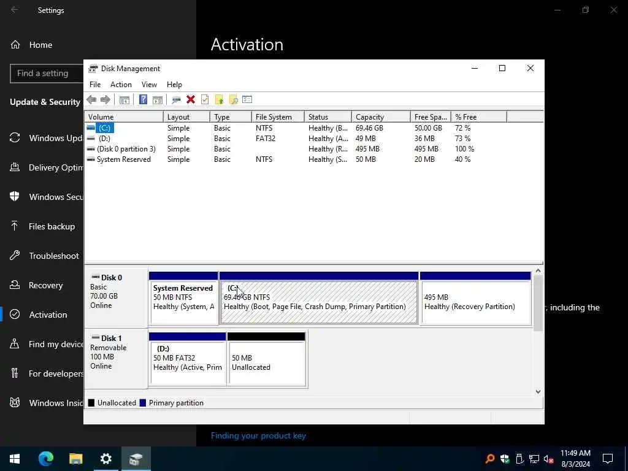Click the Back arrow in Disk Management toolbar
The image size is (628, 471).
coord(91,100)
